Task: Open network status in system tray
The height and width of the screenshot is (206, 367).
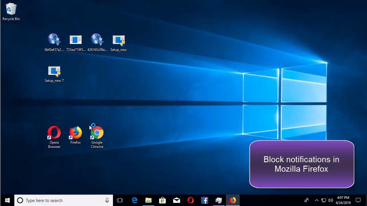Action: 324,200
